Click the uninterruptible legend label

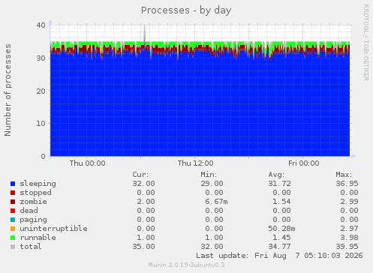pos(53,229)
